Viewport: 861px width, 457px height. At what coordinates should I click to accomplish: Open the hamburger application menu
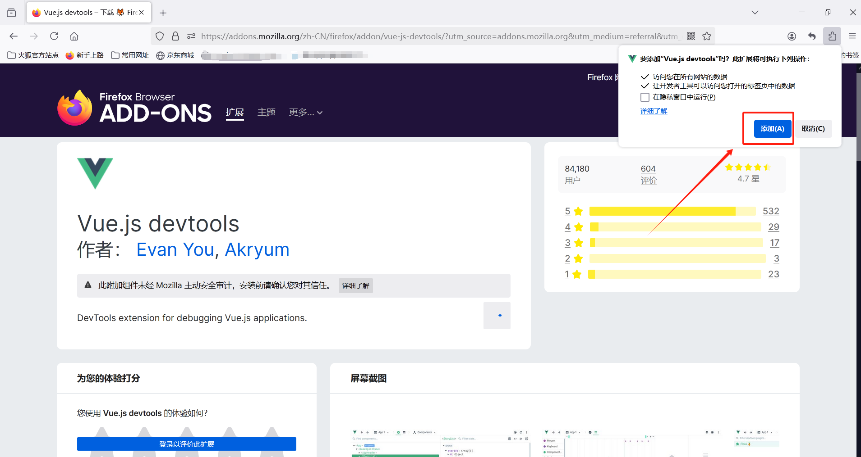tap(852, 36)
